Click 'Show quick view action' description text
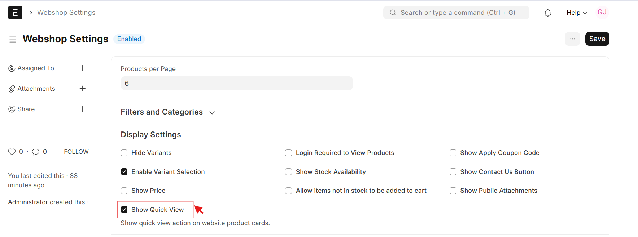 pyautogui.click(x=195, y=223)
